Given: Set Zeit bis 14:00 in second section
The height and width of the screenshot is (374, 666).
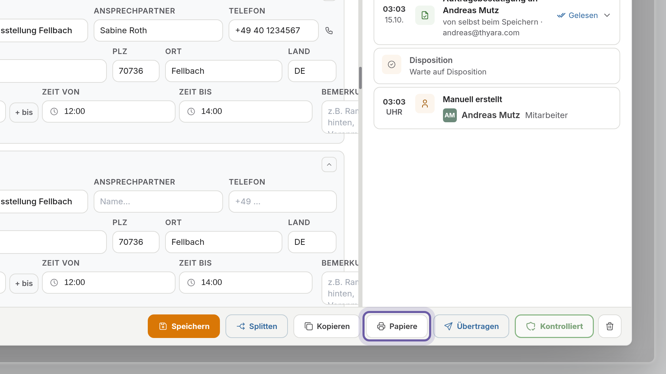Looking at the screenshot, I should click(246, 283).
